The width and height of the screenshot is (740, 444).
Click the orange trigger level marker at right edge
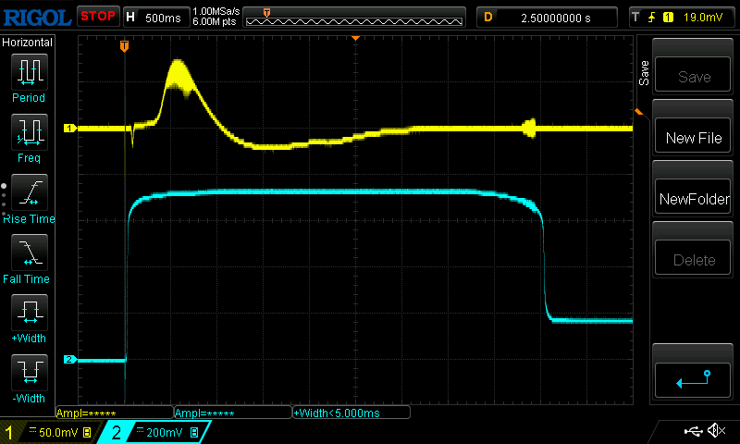click(x=638, y=112)
